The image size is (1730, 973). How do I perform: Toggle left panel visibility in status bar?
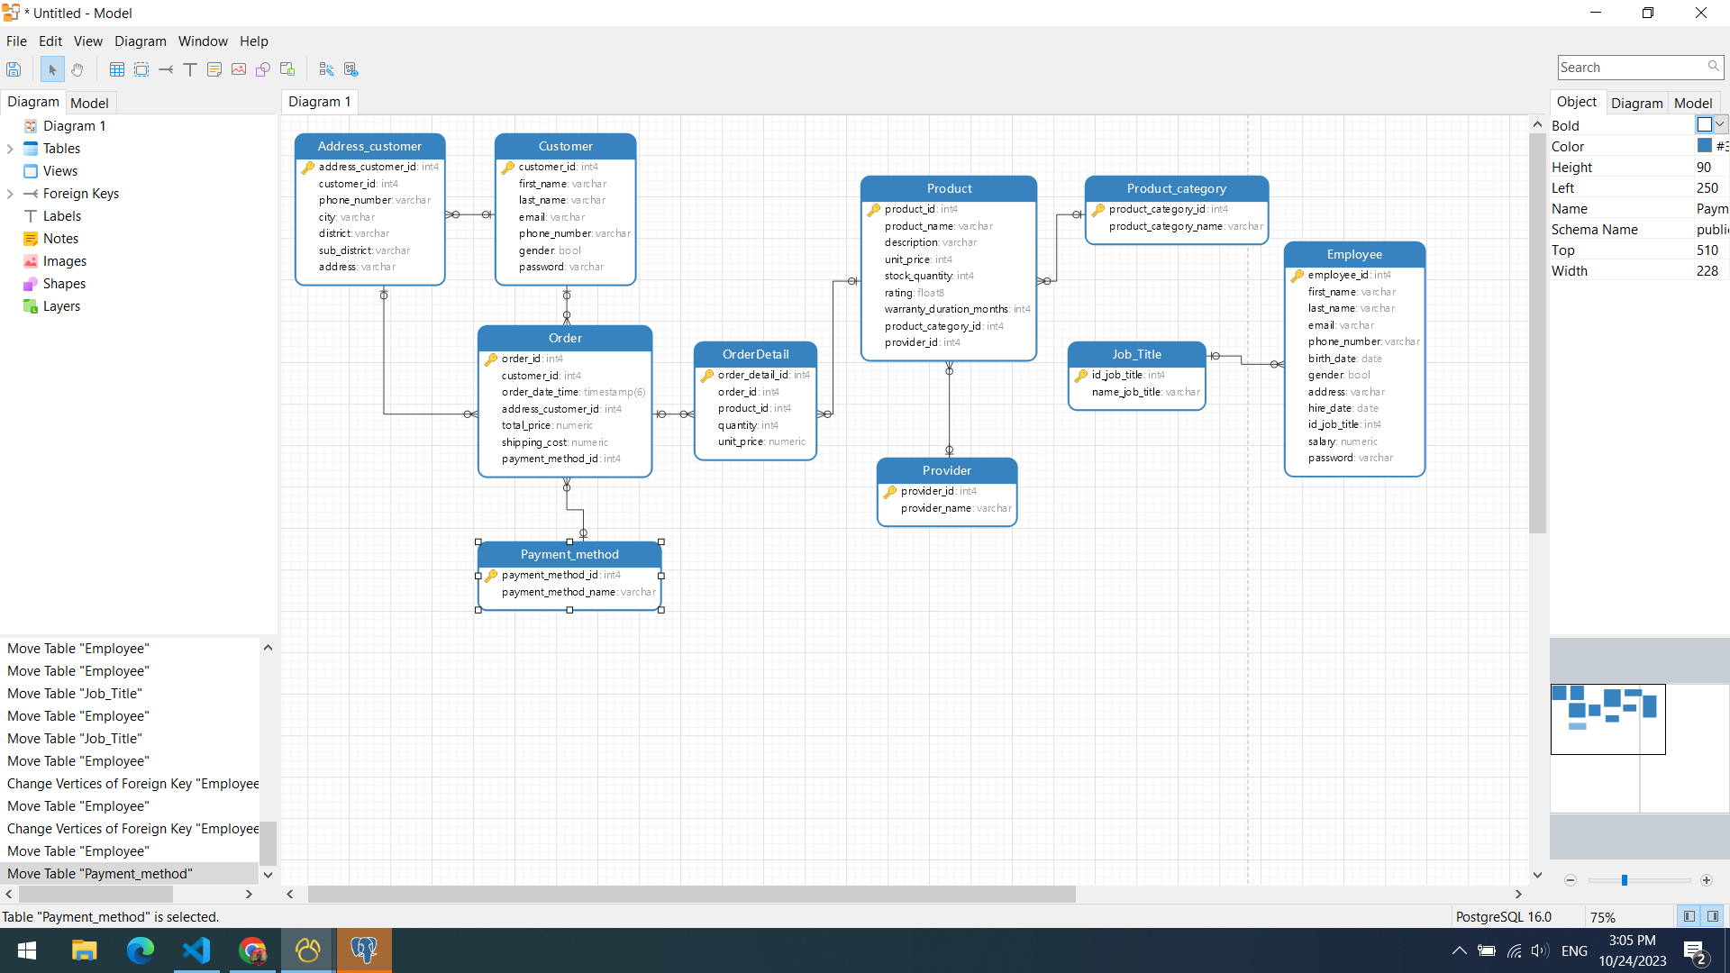1689,916
